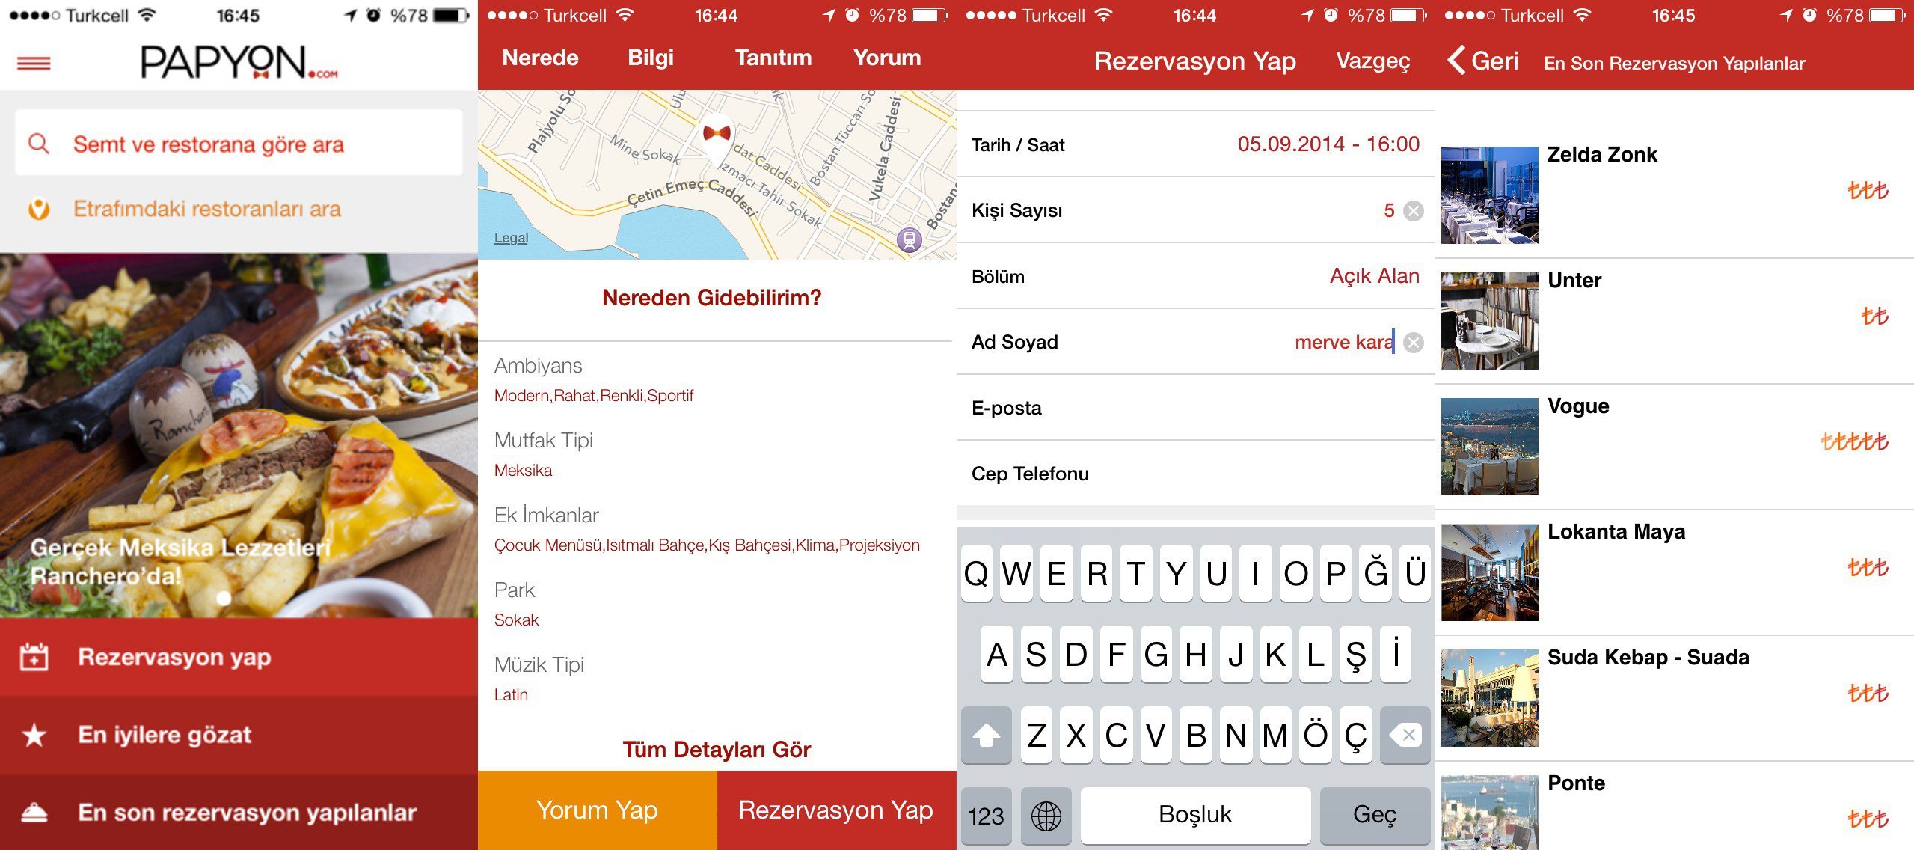Tap the keyboard backspace key
Image resolution: width=1914 pixels, height=850 pixels.
[x=1405, y=735]
